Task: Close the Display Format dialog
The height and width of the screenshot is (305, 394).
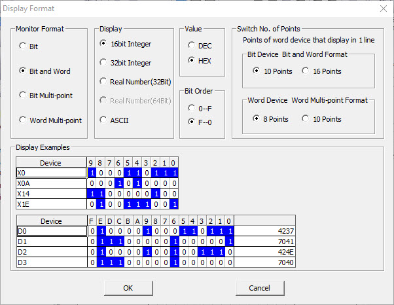Action: pyautogui.click(x=384, y=9)
